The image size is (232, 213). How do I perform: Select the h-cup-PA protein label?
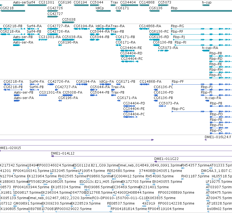point(213,98)
